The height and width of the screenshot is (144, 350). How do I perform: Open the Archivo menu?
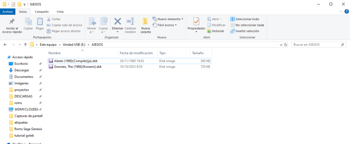click(x=8, y=12)
